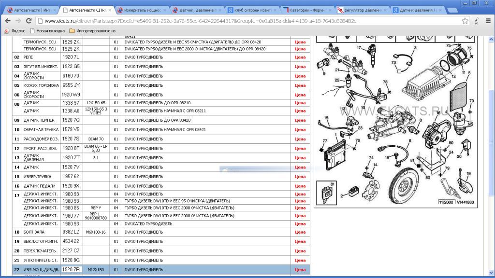Viewport: 495px width, 278px height.
Task: Switch to клуб ситроен ксантия tab
Action: (252, 10)
